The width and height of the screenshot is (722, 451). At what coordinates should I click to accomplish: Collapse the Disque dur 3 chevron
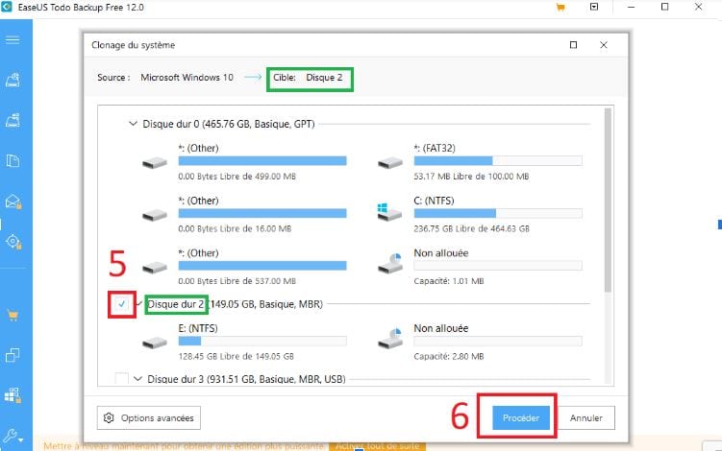137,379
